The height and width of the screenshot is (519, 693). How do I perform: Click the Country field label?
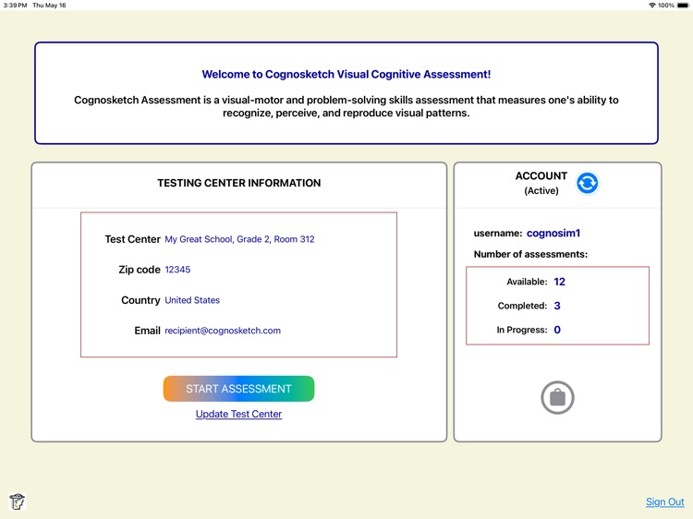click(140, 300)
